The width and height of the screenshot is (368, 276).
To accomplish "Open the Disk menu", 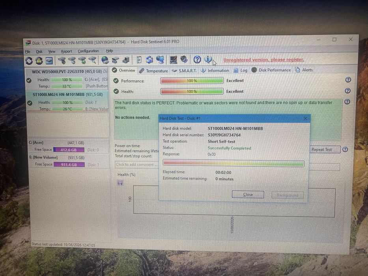I will click(39, 52).
